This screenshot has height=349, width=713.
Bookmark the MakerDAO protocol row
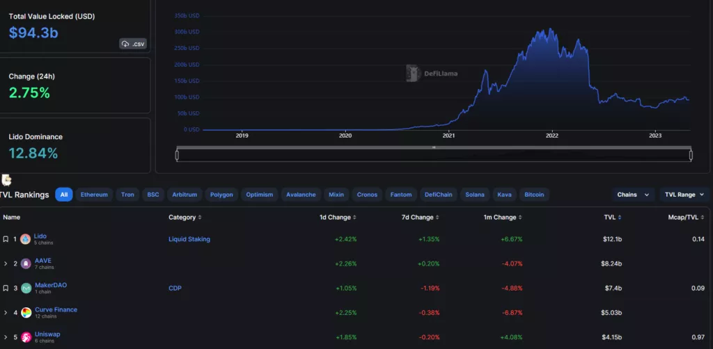(x=6, y=288)
